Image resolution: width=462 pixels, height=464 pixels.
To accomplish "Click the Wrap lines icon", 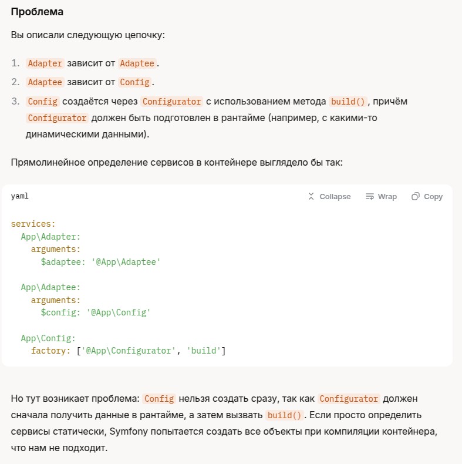I will 370,197.
